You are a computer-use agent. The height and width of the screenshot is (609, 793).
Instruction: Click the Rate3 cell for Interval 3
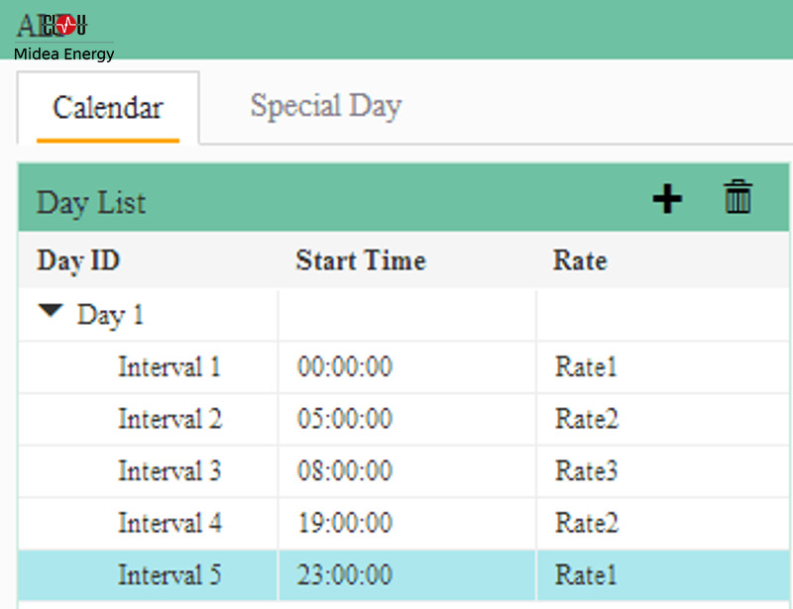pos(586,470)
